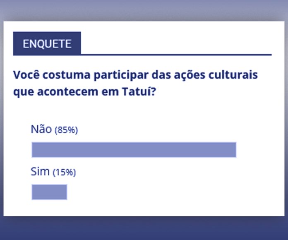288x240 pixels.
Task: Click the blurred background above the poll card
Action: tap(144, 10)
